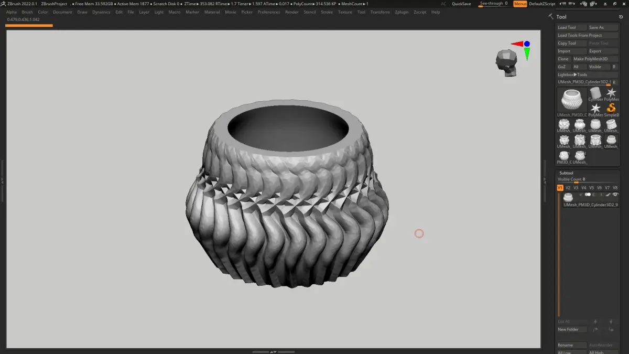The width and height of the screenshot is (629, 354).
Task: Click the Import button
Action: (572, 51)
